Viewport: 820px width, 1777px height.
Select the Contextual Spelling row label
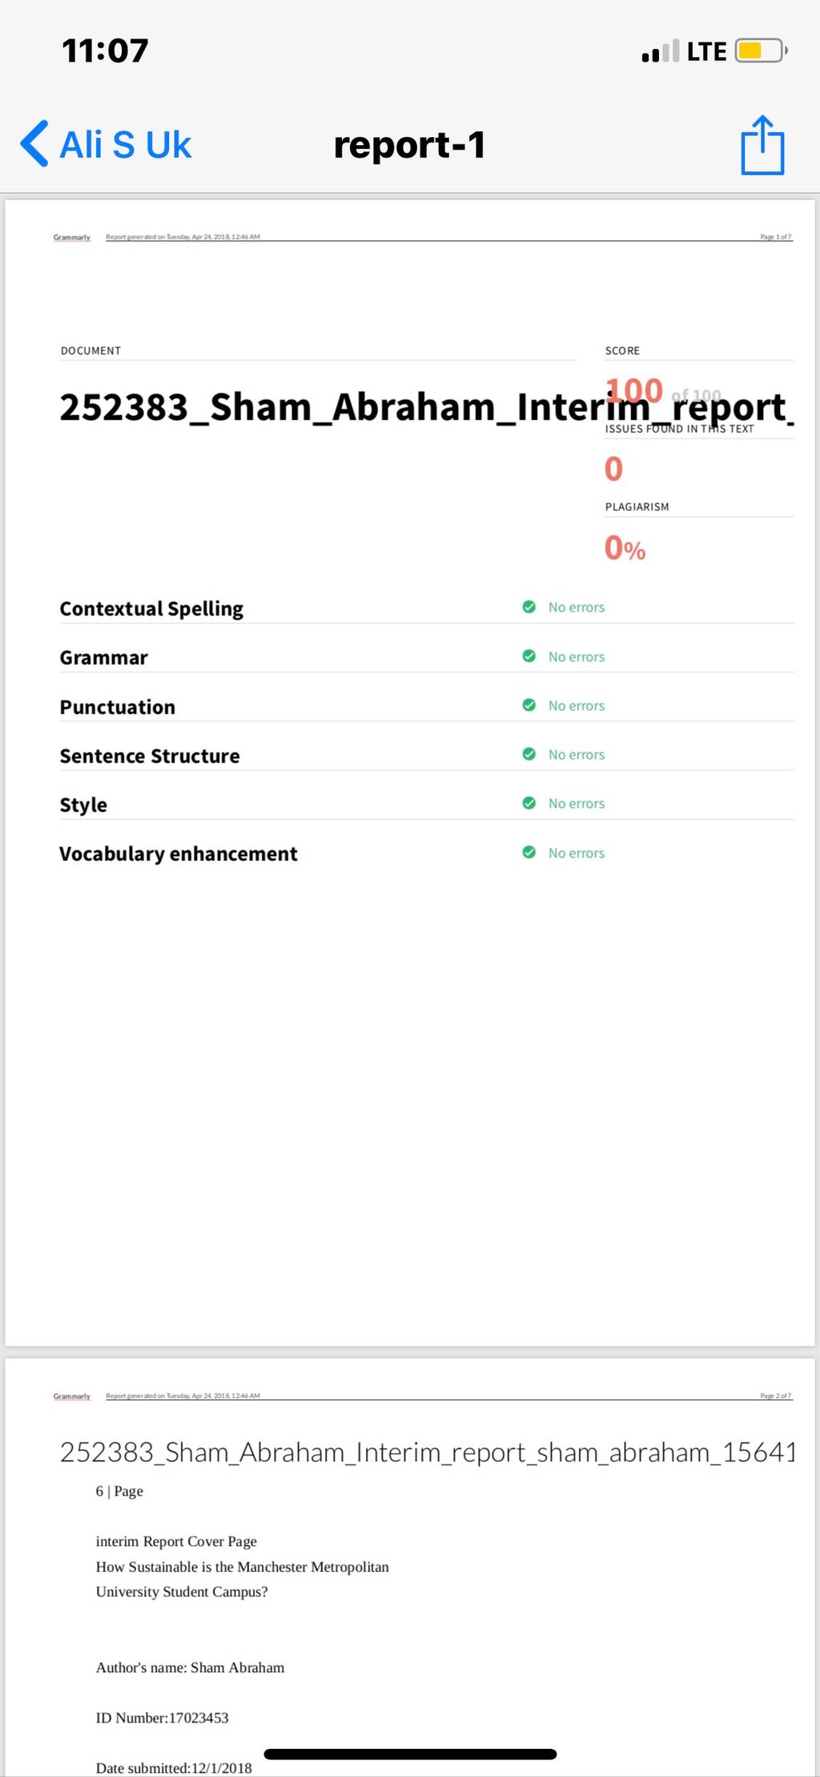(151, 608)
